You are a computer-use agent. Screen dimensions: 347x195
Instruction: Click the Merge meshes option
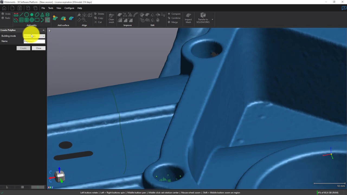(174, 22)
